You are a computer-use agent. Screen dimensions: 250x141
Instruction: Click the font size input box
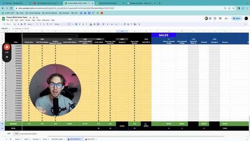69,24
